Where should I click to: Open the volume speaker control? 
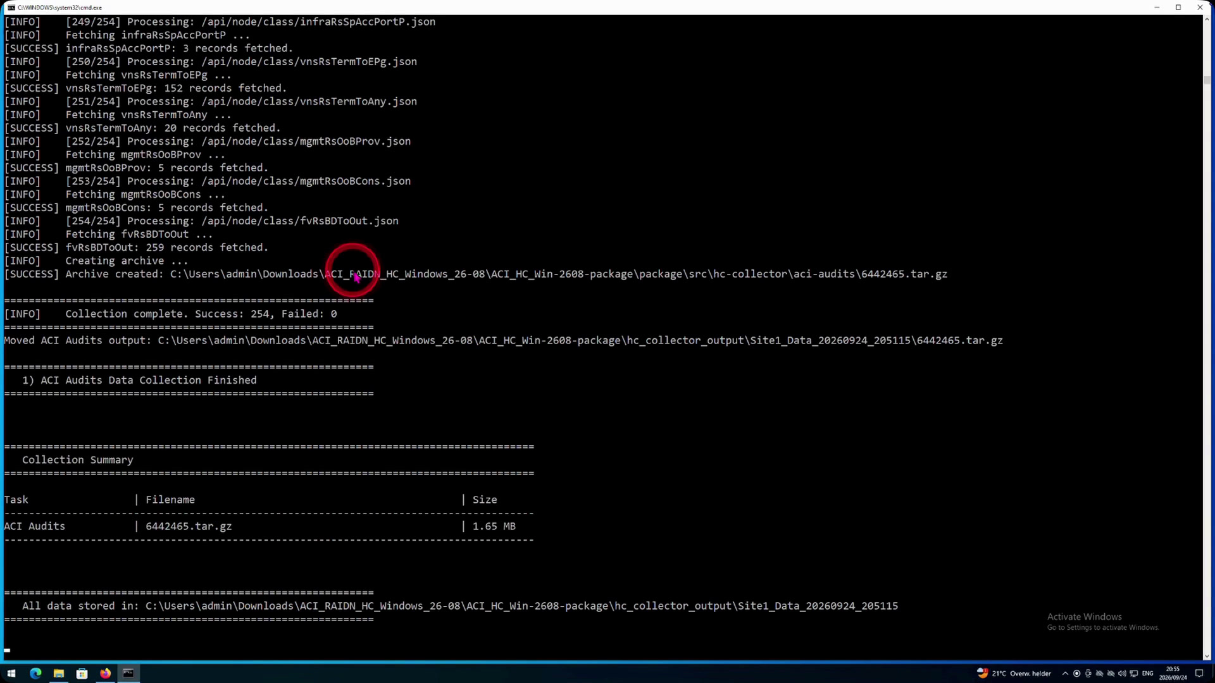[x=1122, y=674]
